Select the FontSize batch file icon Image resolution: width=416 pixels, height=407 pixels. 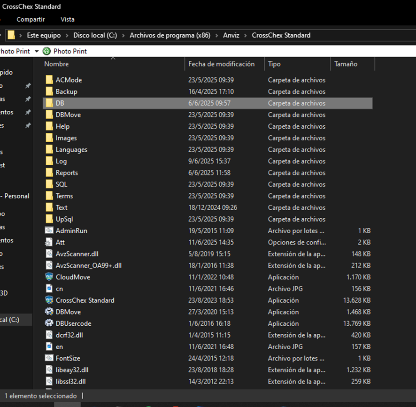coord(49,358)
